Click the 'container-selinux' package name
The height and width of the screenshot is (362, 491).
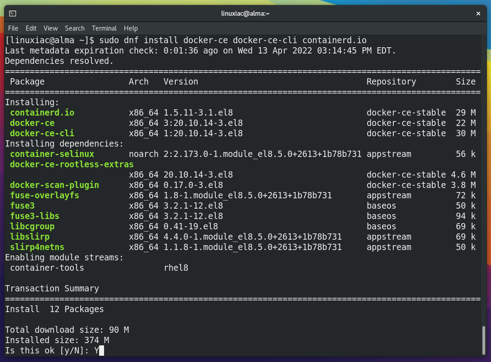coord(52,154)
